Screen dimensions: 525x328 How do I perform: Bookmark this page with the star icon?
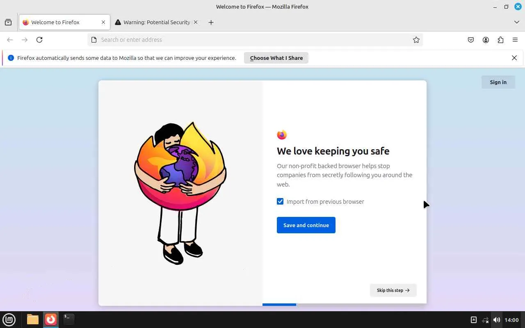point(416,40)
